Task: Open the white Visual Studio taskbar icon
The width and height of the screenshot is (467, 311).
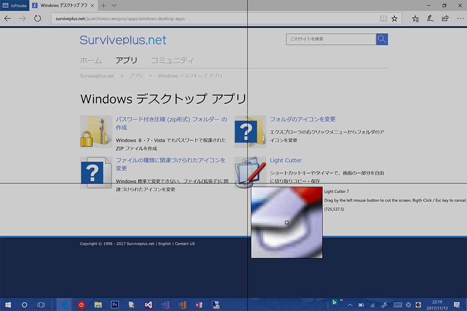Action: click(148, 305)
